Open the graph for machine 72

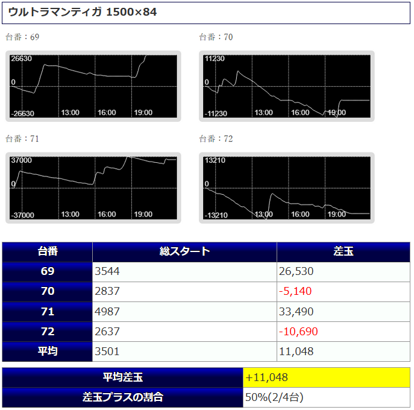click(287, 188)
